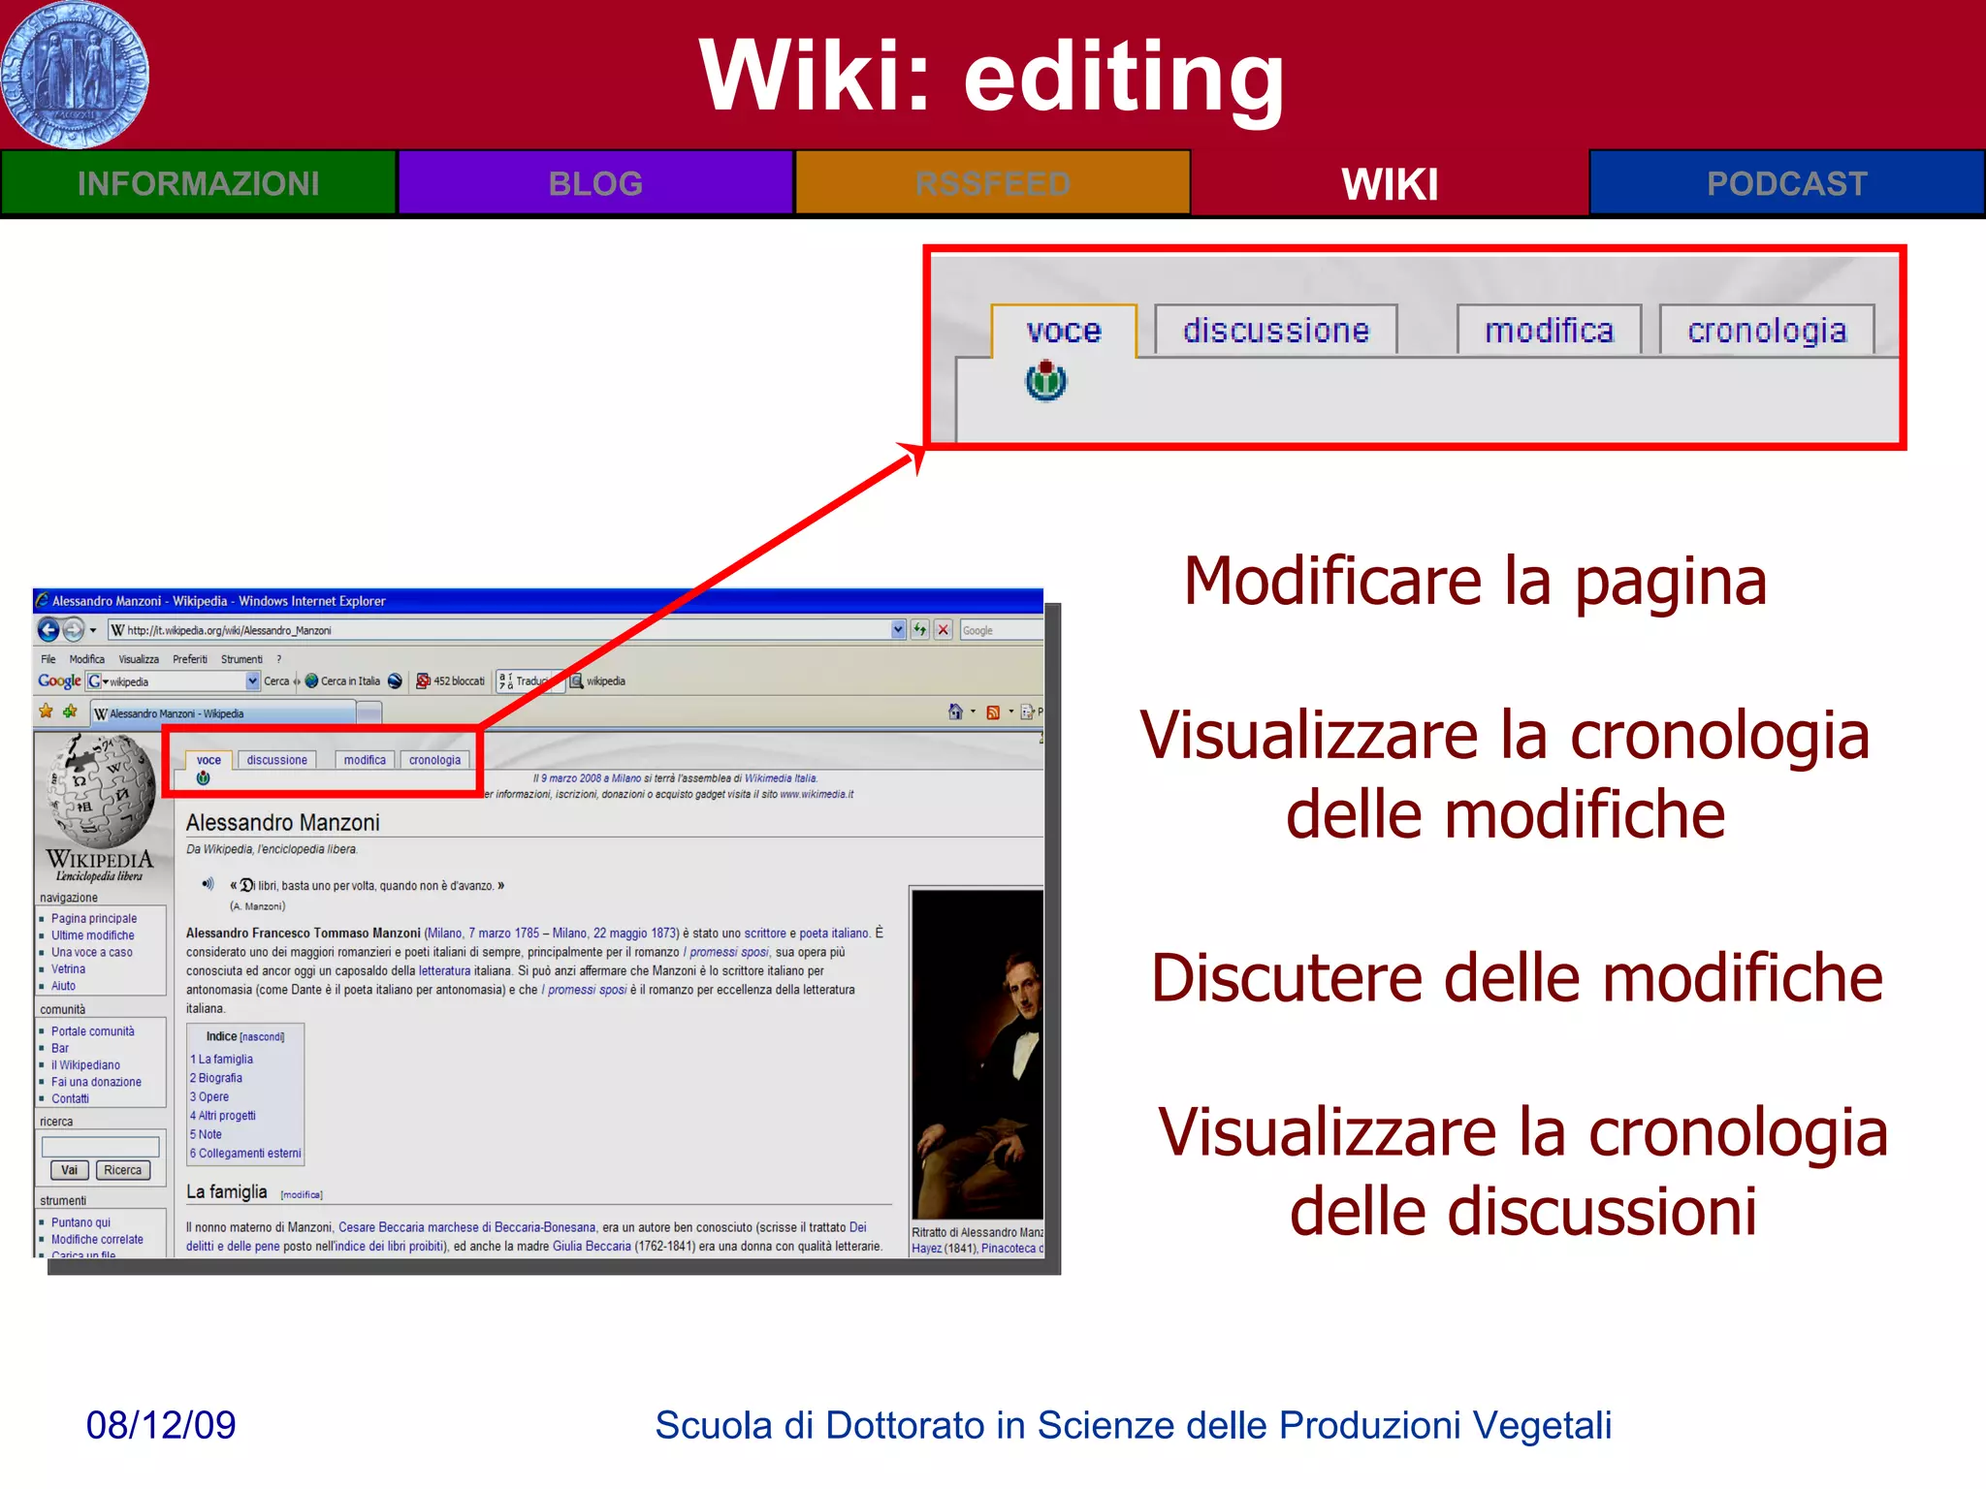
Task: Open the Una voce a caso link
Action: (x=92, y=952)
